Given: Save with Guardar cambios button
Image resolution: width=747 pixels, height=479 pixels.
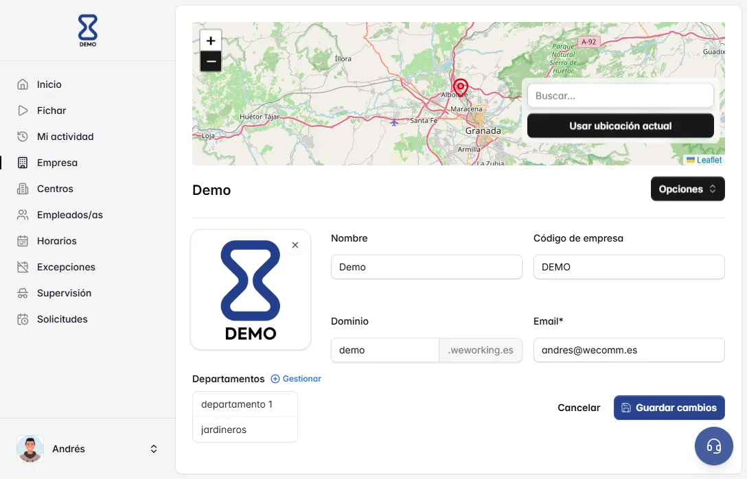Looking at the screenshot, I should (669, 408).
